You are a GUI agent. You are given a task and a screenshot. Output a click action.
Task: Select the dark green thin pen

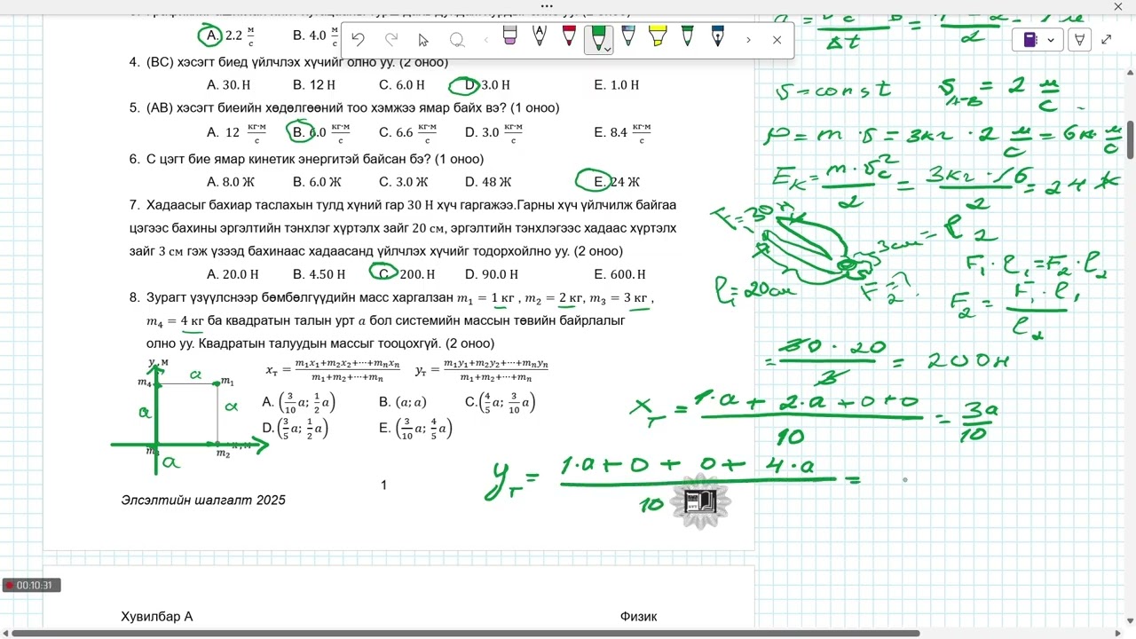[x=687, y=37]
